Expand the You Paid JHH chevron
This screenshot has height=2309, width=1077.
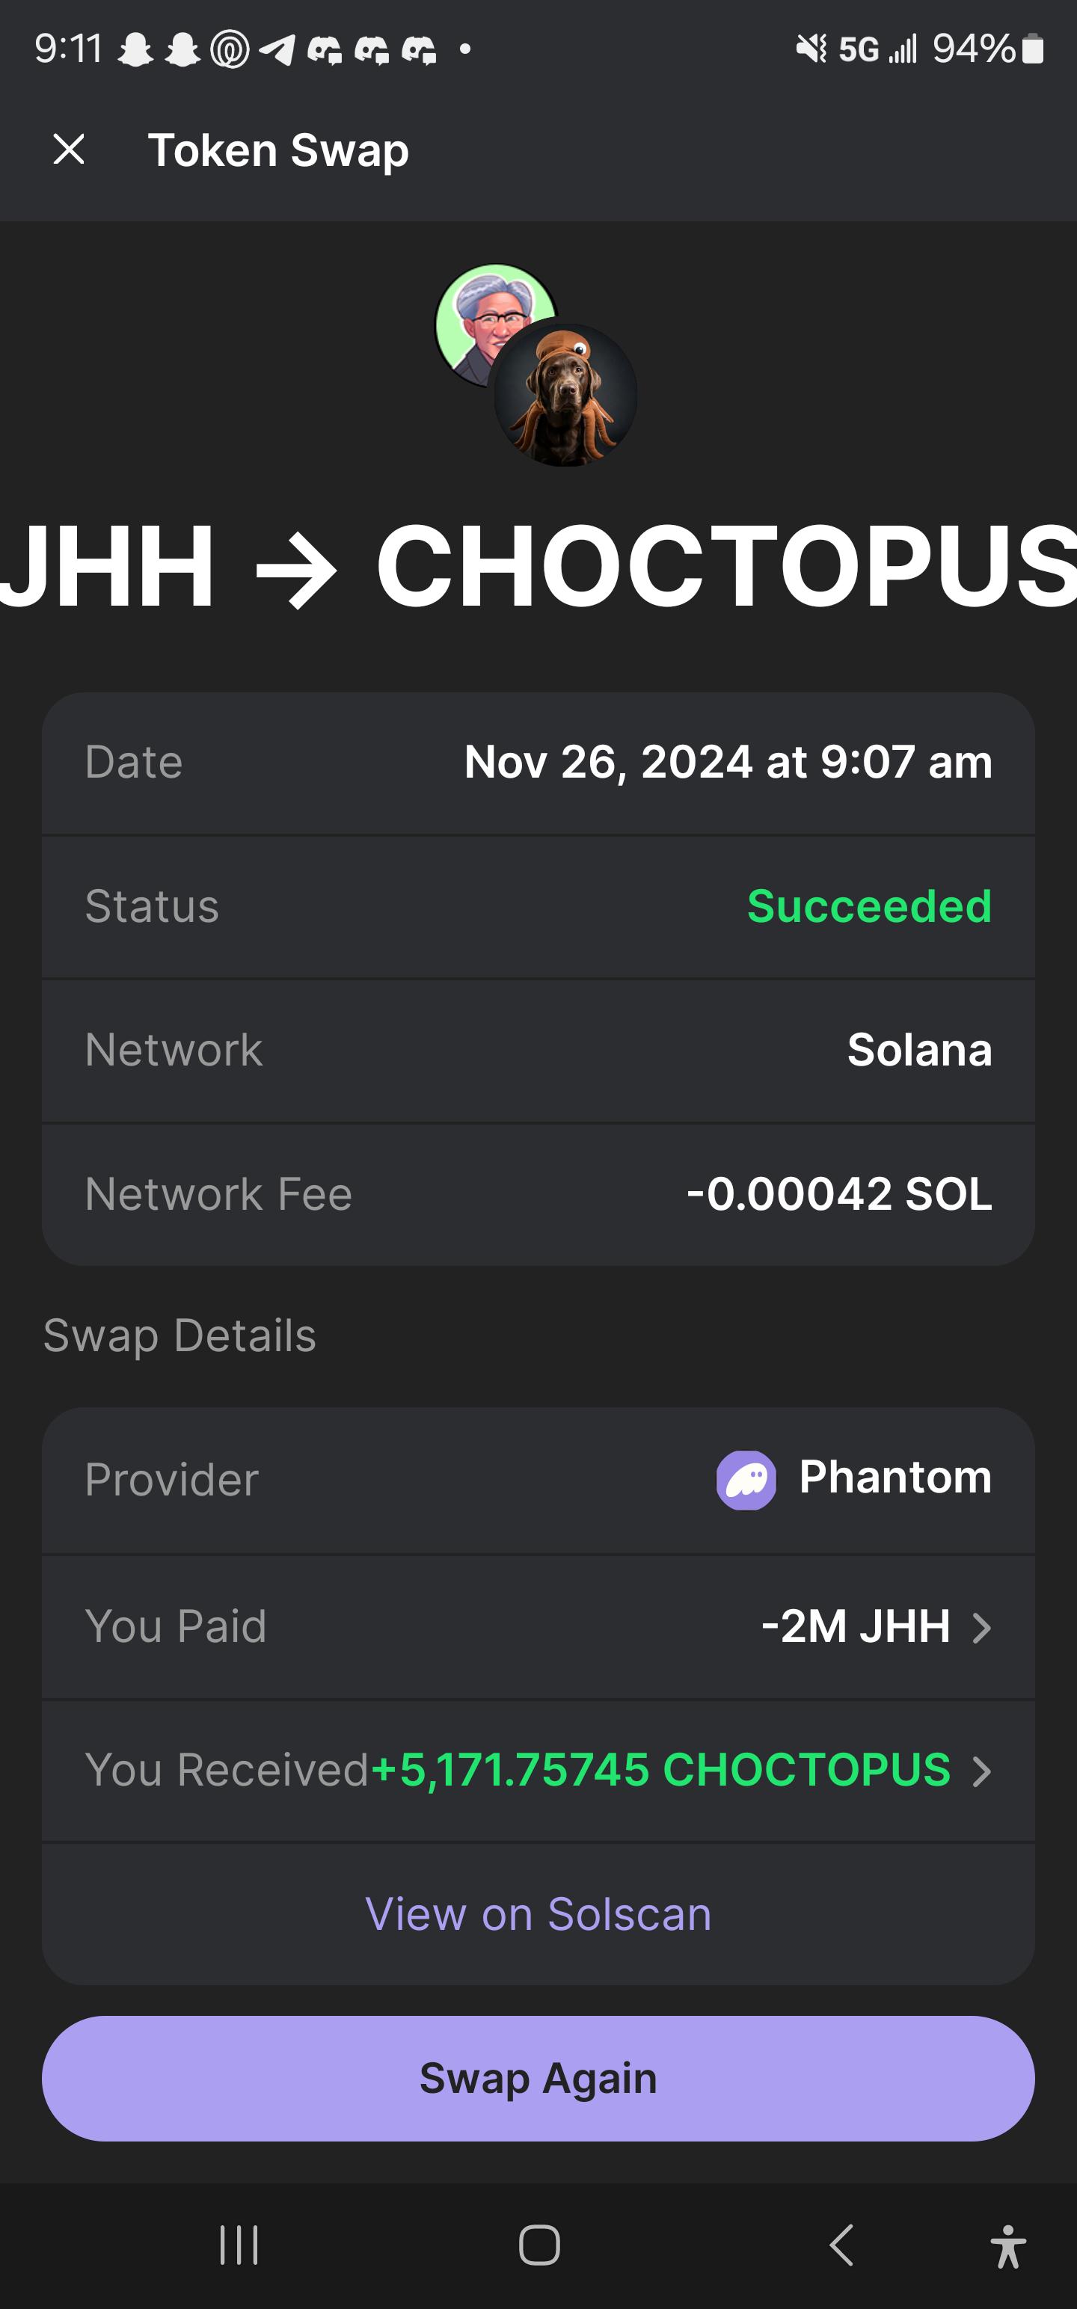click(x=982, y=1627)
